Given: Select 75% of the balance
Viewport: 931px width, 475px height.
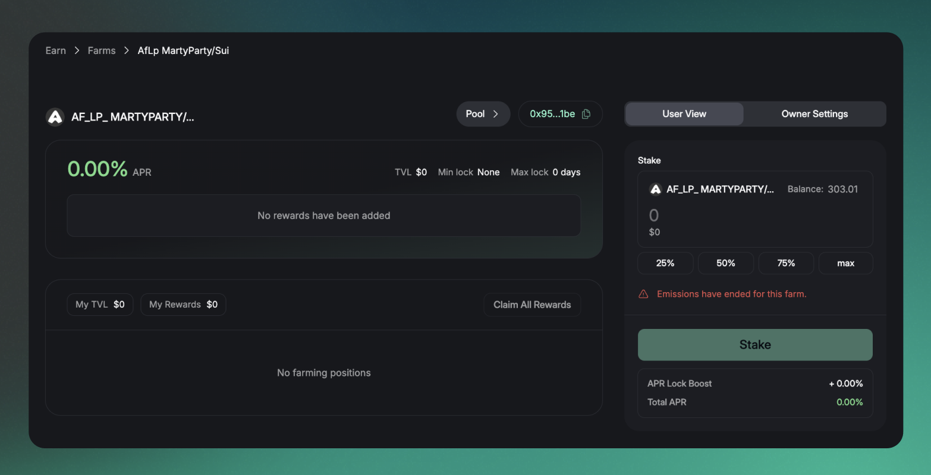Looking at the screenshot, I should click(x=785, y=263).
